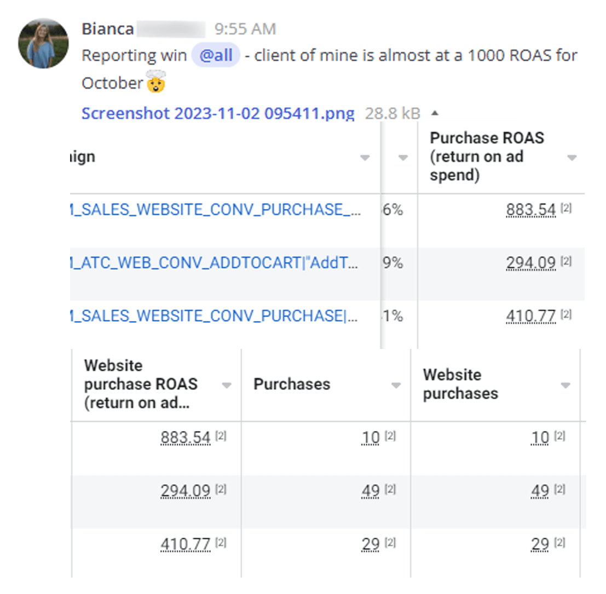Click footnote [2] beside 294.09 Purchase ROAS

566,261
